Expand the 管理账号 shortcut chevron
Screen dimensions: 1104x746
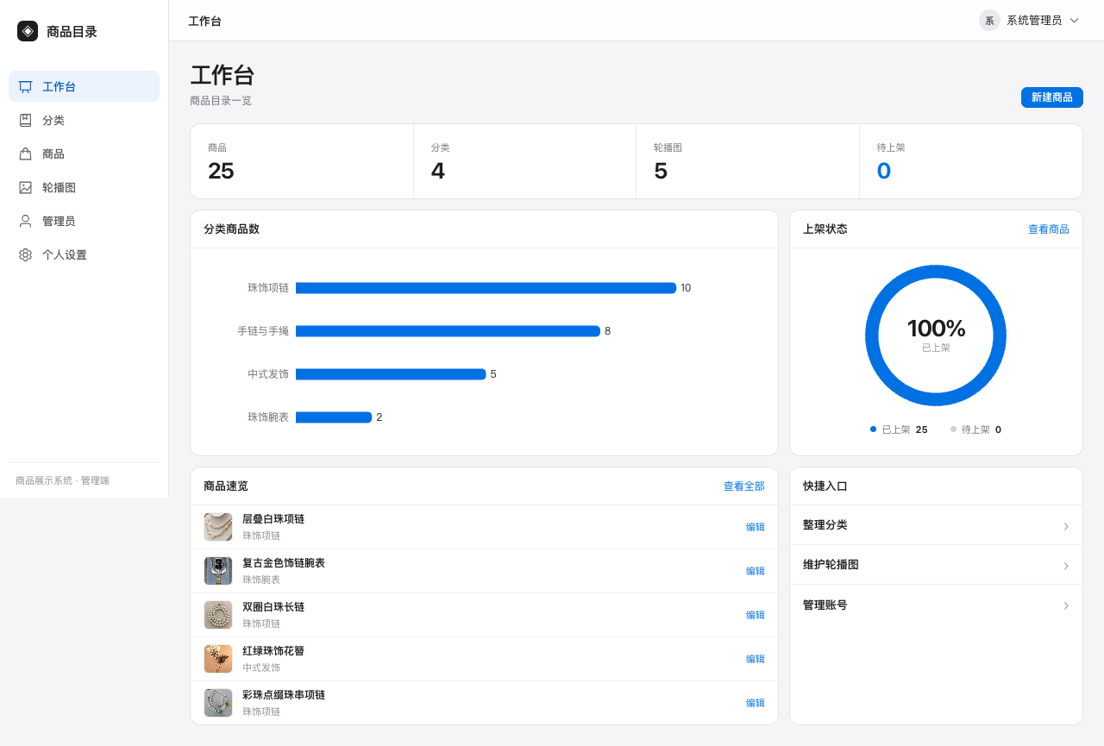click(1066, 605)
